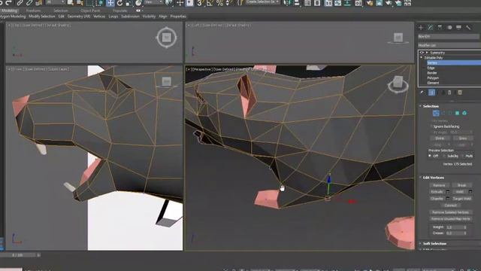
Task: Click Remove Modifier trash icon
Action: coord(449,93)
